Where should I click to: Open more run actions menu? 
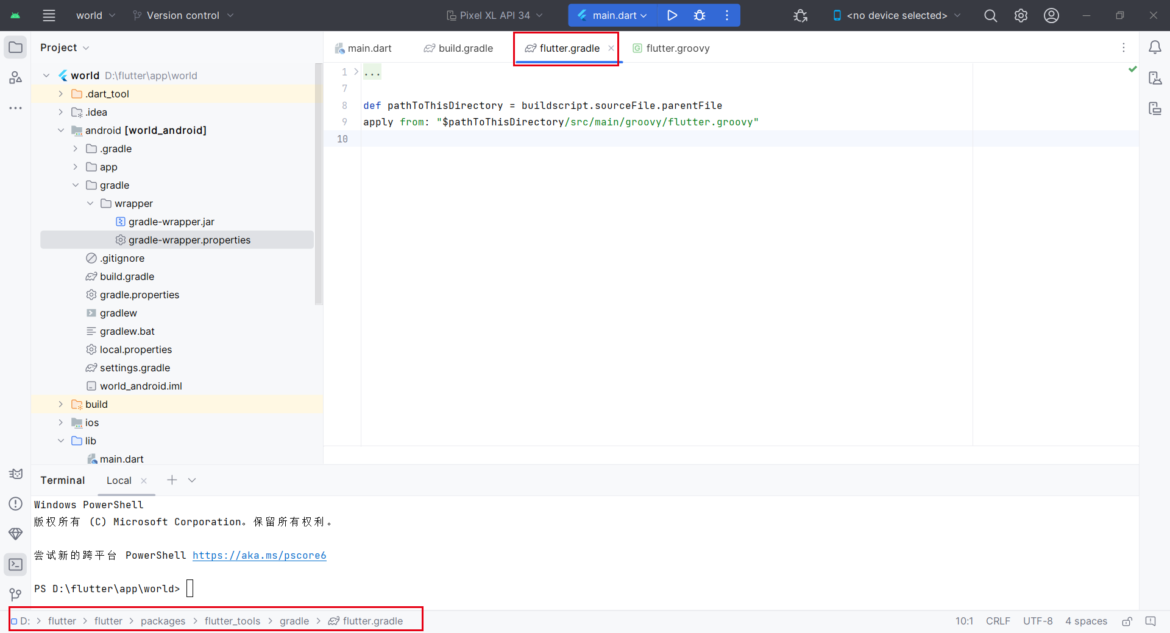(x=727, y=15)
